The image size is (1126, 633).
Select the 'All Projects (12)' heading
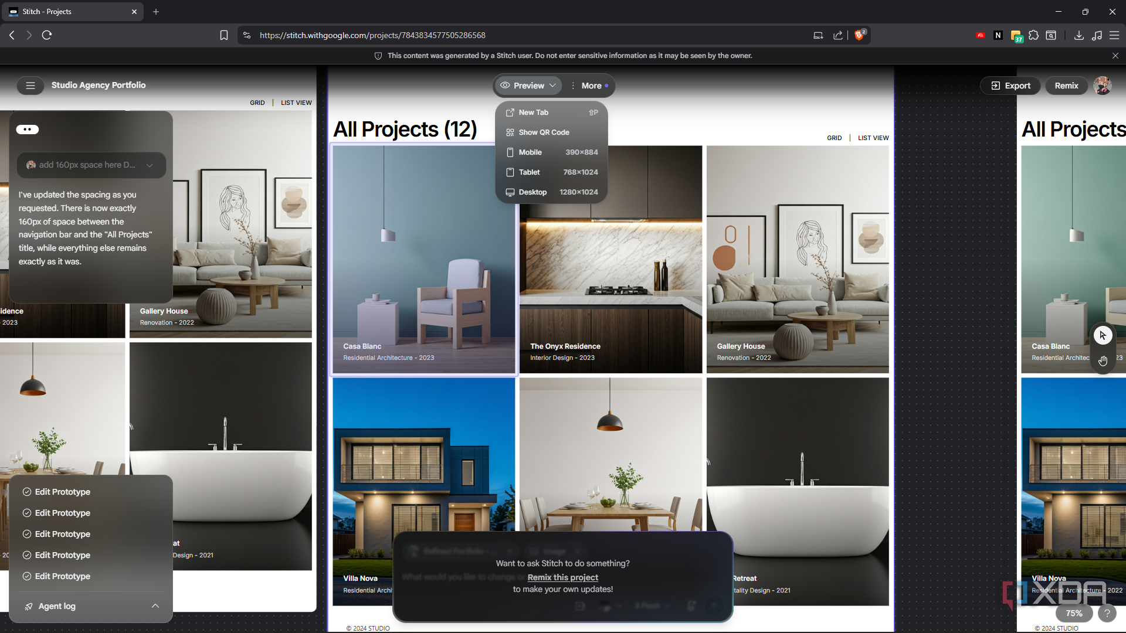click(405, 129)
